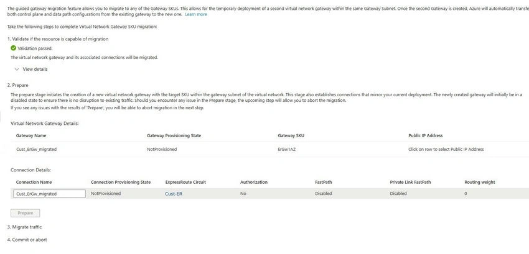Click the FastPath column header
Image resolution: width=529 pixels, height=254 pixels.
[x=324, y=182]
